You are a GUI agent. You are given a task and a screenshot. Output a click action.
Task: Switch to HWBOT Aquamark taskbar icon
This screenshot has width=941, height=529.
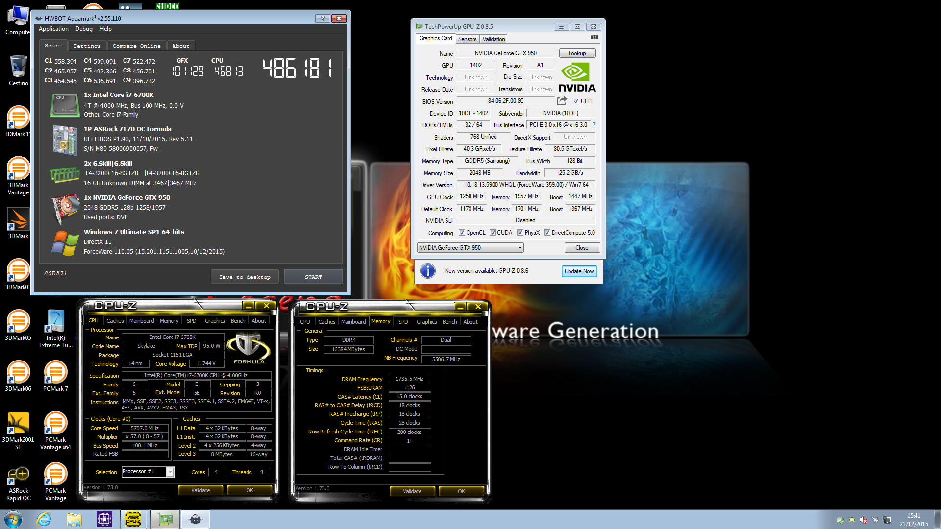point(195,519)
